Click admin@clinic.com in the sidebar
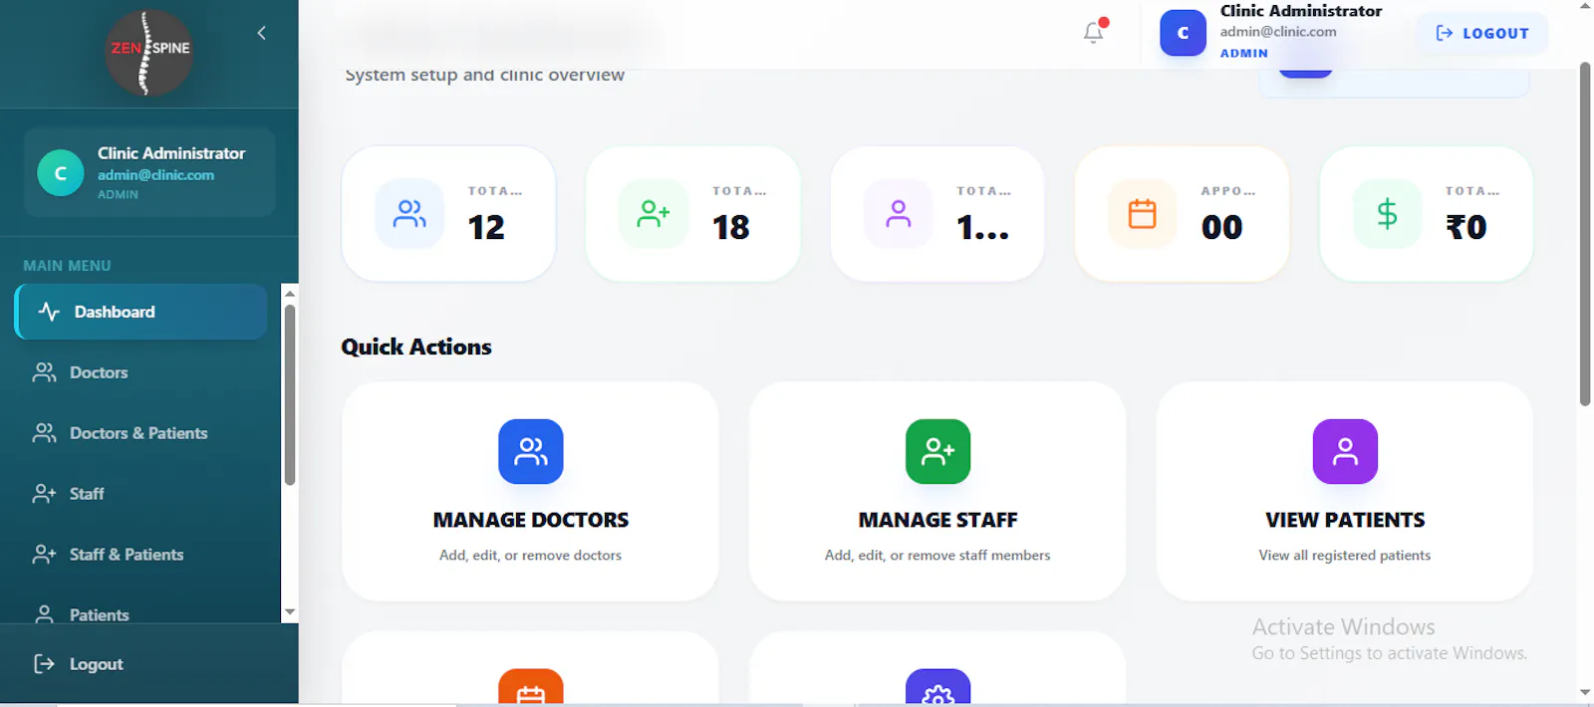 coord(155,174)
